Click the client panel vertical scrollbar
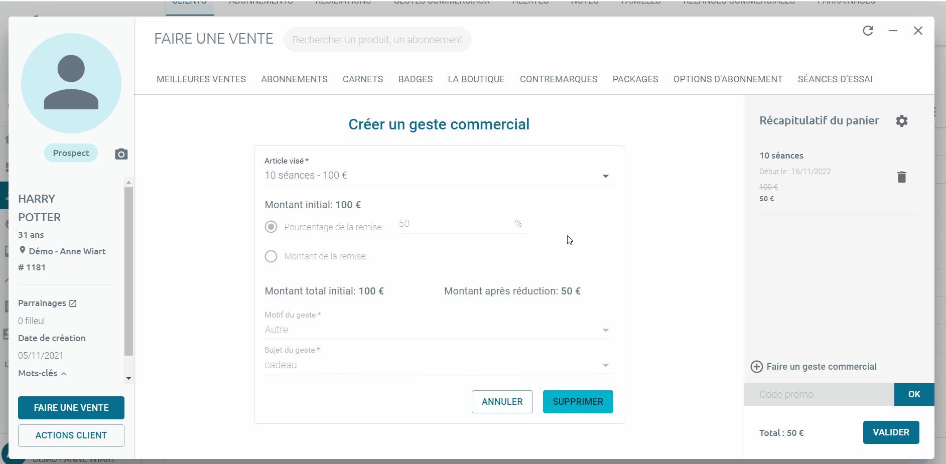This screenshot has height=464, width=946. [x=128, y=271]
